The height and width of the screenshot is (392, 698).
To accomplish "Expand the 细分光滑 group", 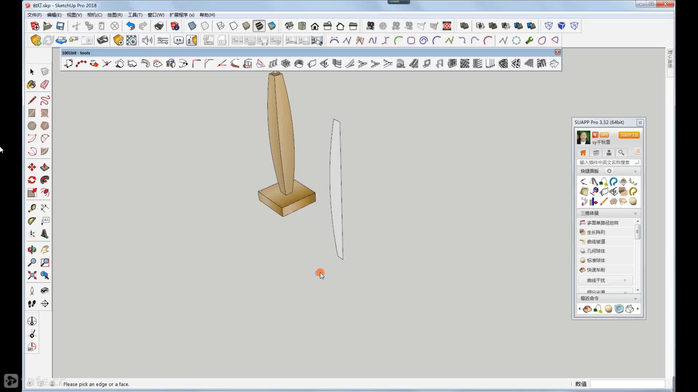I will 606,291.
